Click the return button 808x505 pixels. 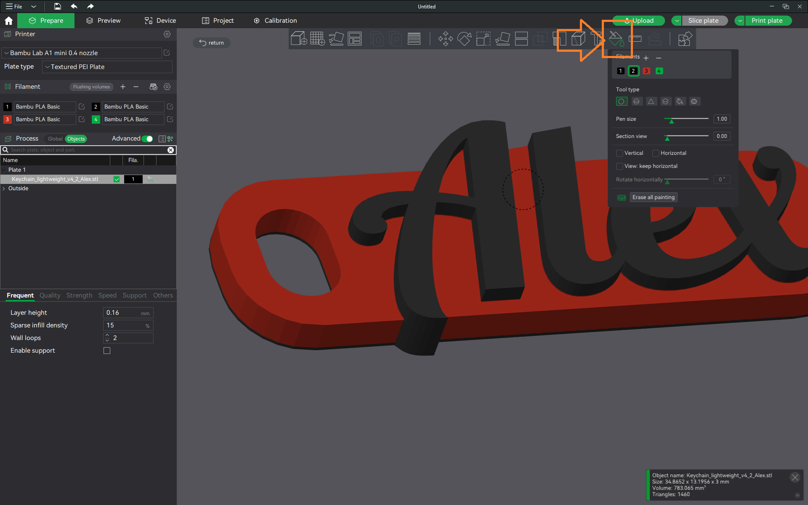(211, 43)
